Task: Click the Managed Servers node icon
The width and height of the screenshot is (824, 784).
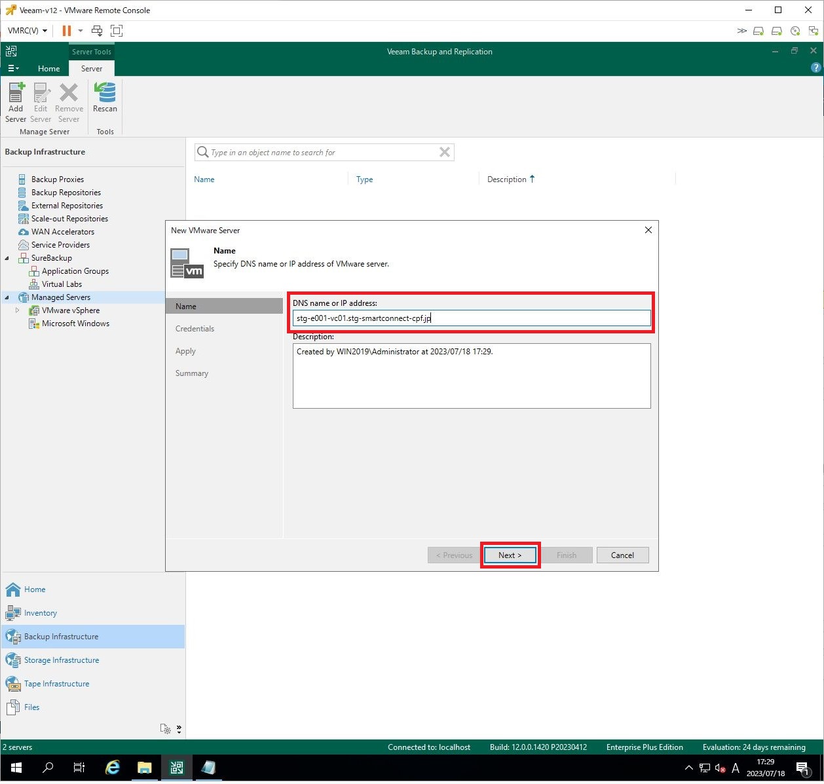Action: pos(24,297)
